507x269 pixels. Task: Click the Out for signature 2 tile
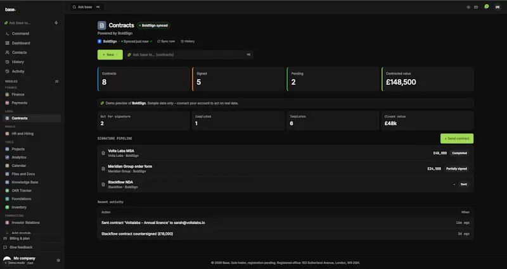143,120
